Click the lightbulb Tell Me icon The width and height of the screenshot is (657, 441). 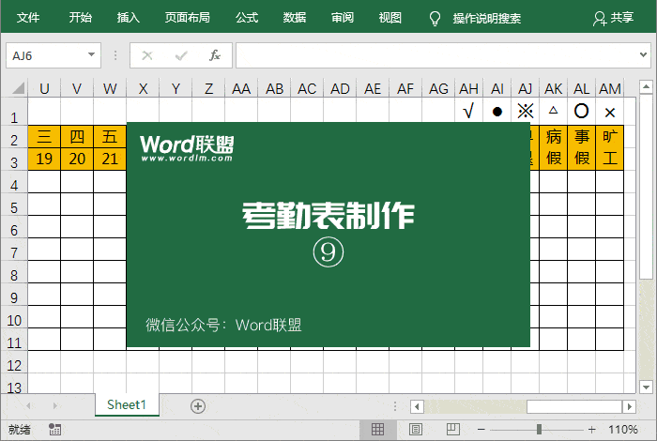435,19
